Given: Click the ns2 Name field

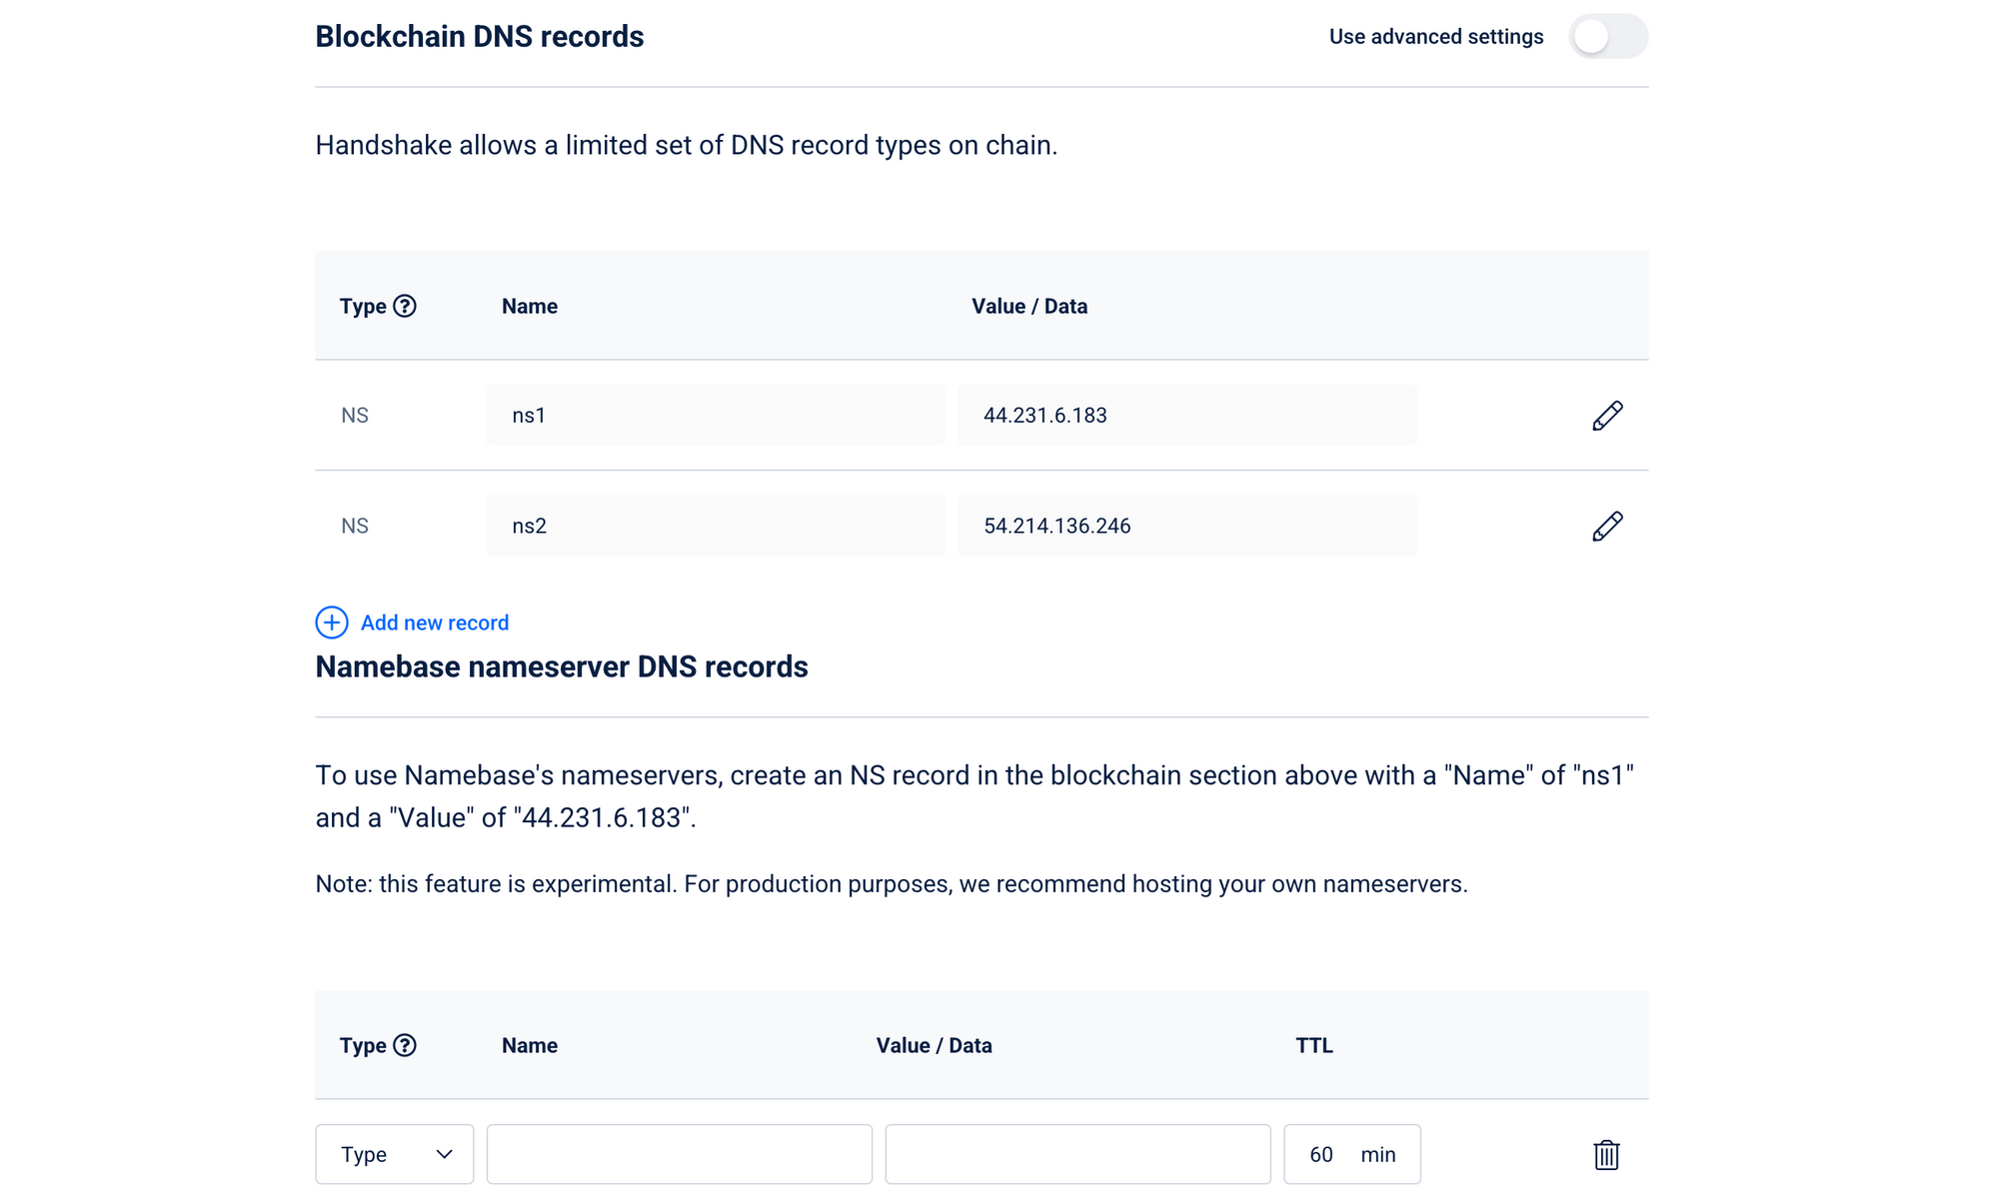Looking at the screenshot, I should tap(715, 526).
